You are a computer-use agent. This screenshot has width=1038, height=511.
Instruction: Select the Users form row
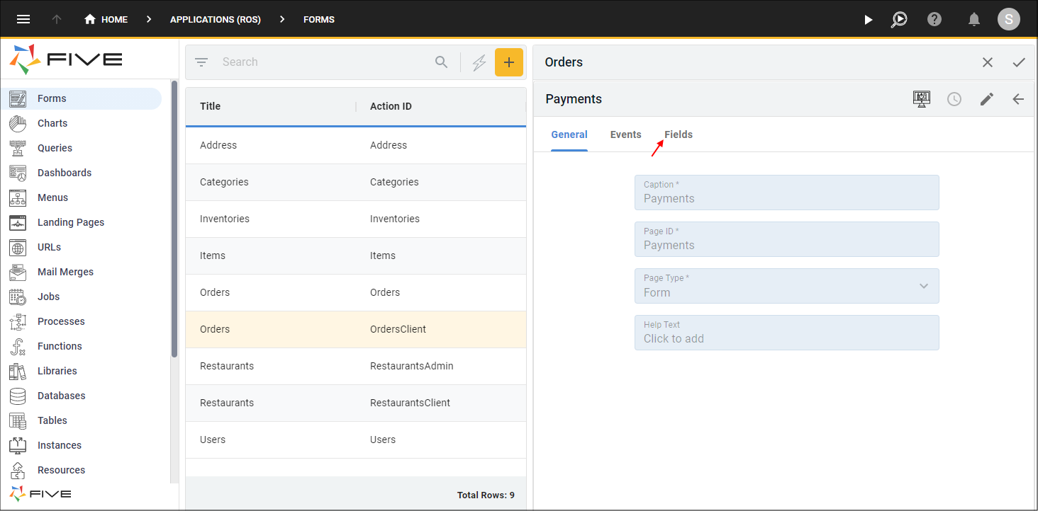[356, 440]
